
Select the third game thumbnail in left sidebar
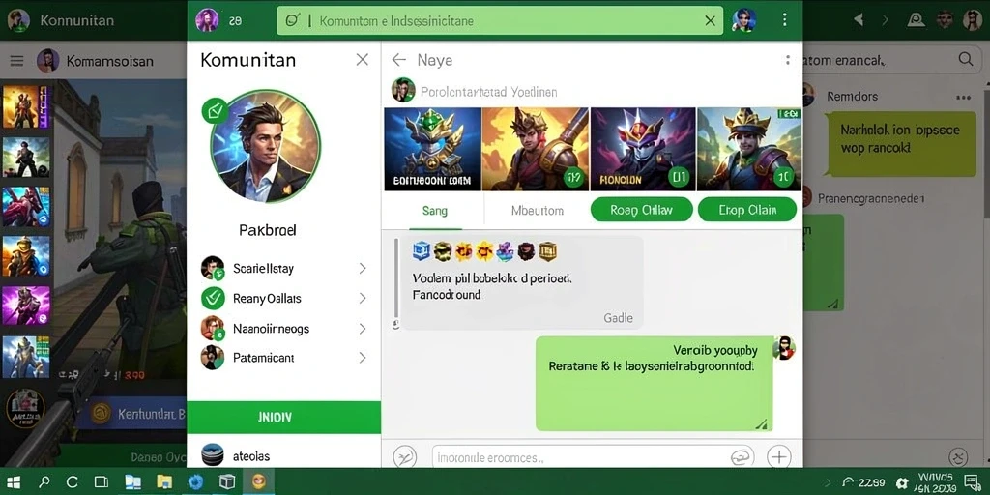(26, 207)
